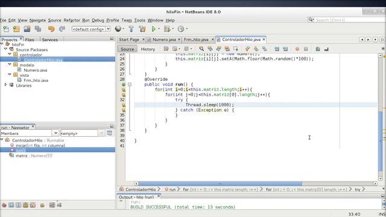Click the horizontal scrollbar of the editor

coord(220,183)
